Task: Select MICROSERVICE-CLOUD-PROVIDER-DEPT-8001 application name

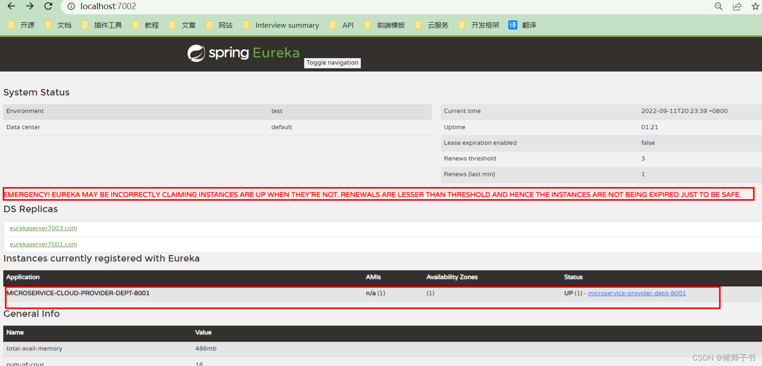Action: click(78, 293)
